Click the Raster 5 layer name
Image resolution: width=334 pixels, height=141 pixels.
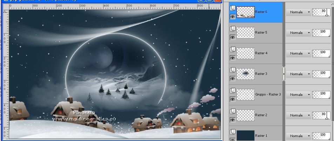(x=261, y=33)
